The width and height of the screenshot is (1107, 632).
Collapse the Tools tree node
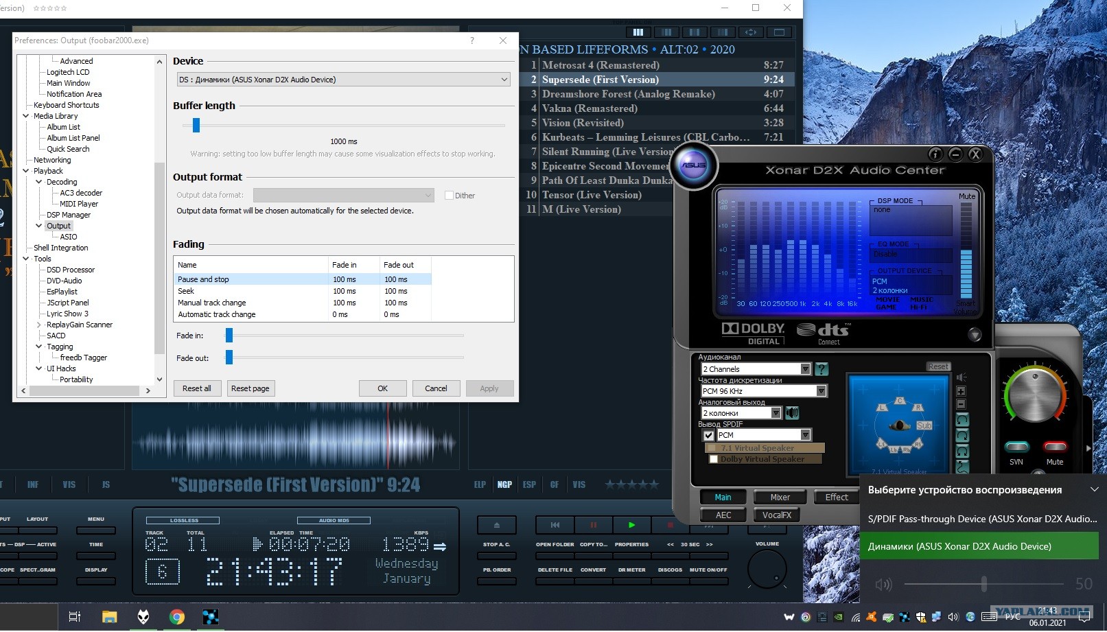(26, 259)
